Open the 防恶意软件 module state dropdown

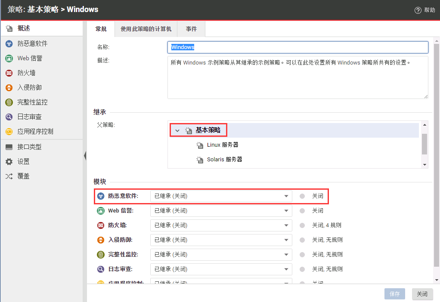point(221,196)
